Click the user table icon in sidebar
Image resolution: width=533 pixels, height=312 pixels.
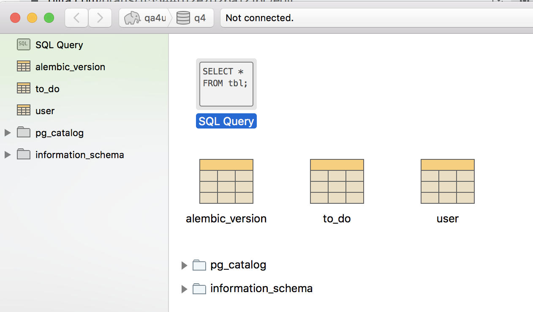click(23, 110)
